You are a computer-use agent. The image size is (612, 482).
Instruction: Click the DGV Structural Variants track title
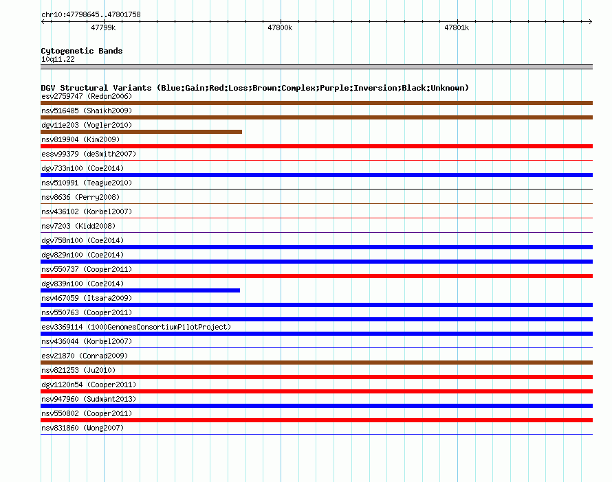(x=255, y=88)
